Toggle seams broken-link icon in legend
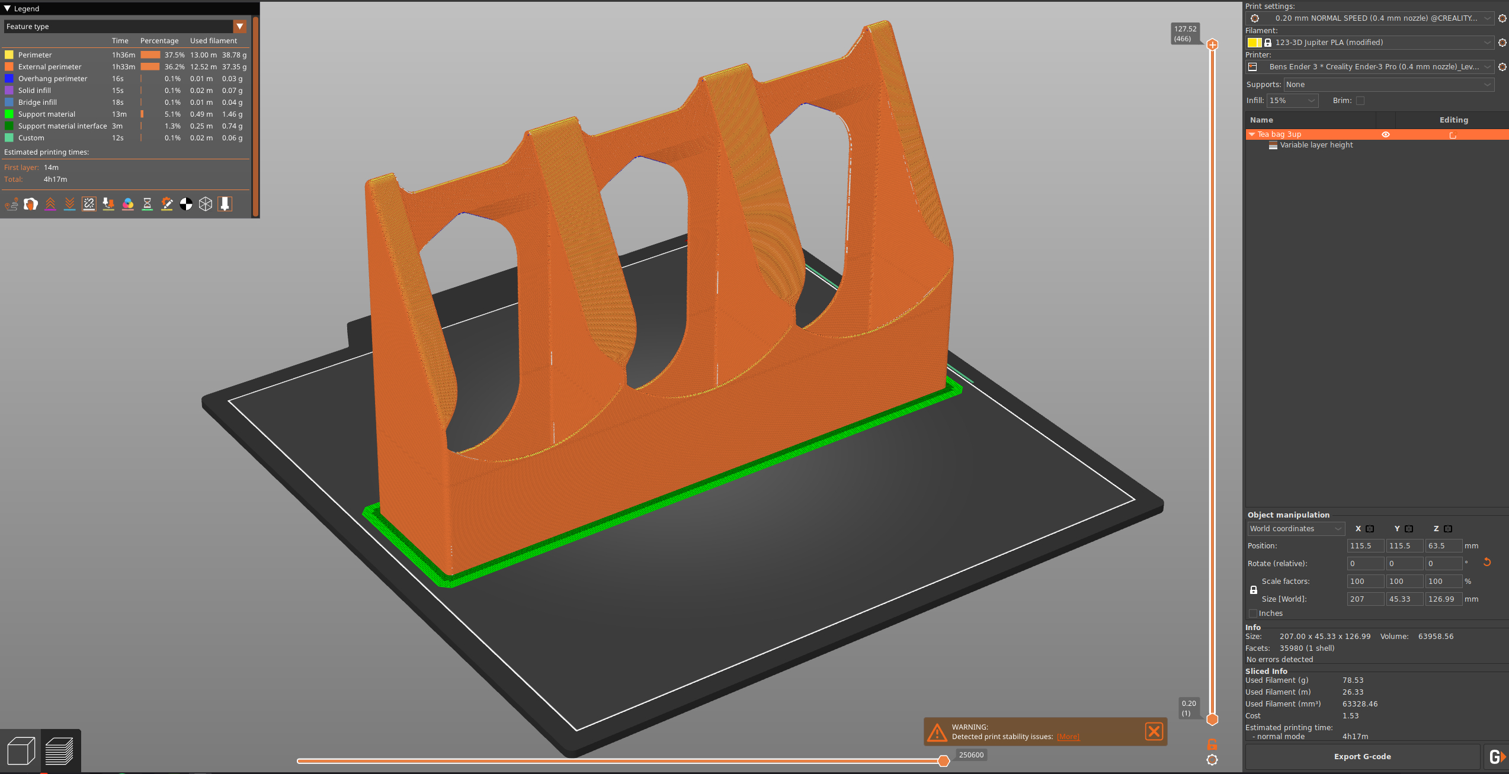The height and width of the screenshot is (774, 1509). tap(89, 204)
